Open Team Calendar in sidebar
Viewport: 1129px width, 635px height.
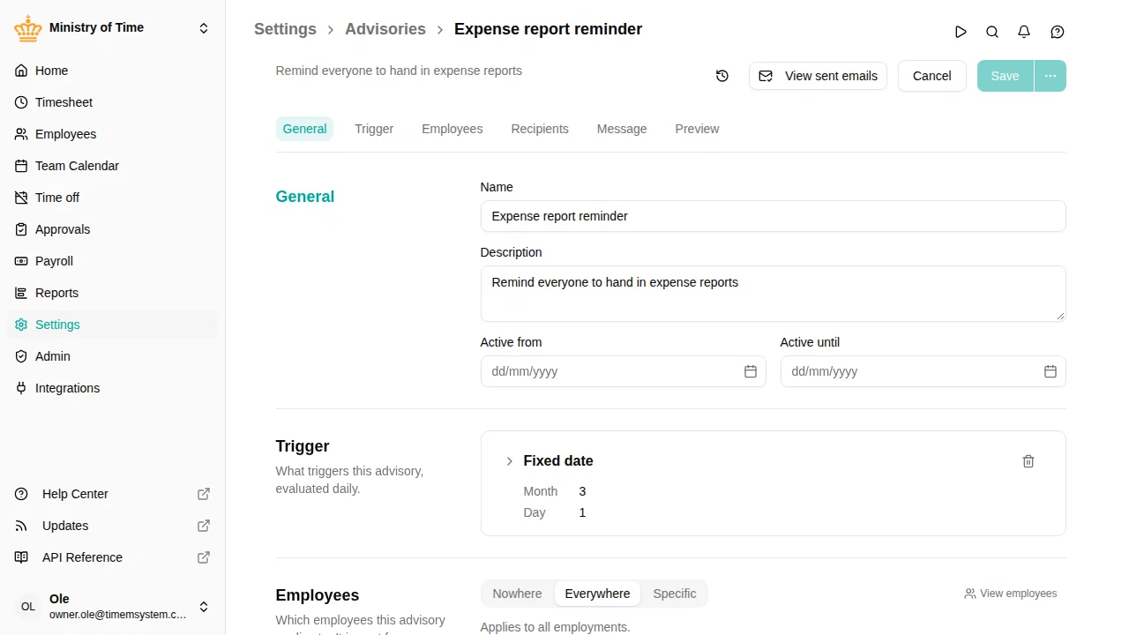click(112, 166)
